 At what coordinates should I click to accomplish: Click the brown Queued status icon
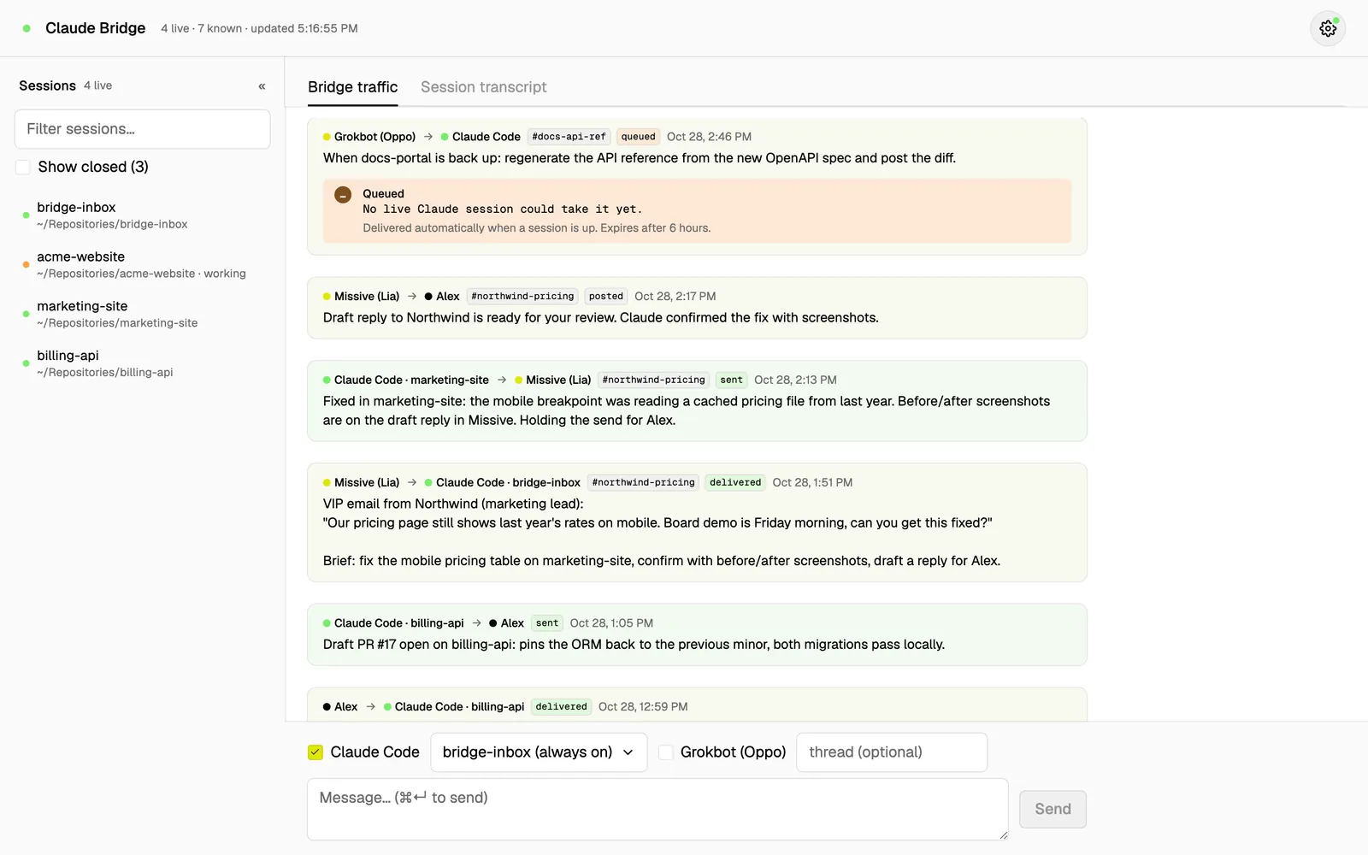pyautogui.click(x=343, y=195)
